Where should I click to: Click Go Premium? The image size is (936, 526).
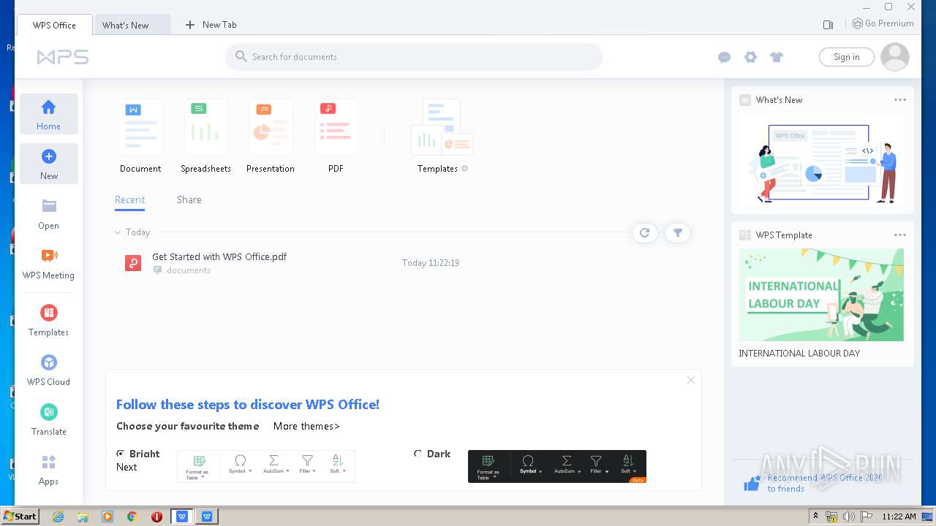883,23
